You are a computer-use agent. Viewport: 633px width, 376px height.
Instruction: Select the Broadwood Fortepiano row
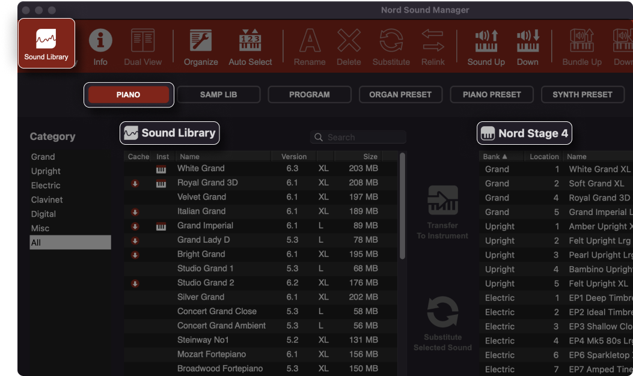pos(260,369)
